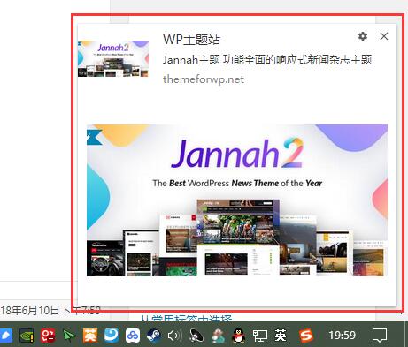This screenshot has width=408, height=347.
Task: Open the network connection tray icon
Action: click(x=260, y=336)
